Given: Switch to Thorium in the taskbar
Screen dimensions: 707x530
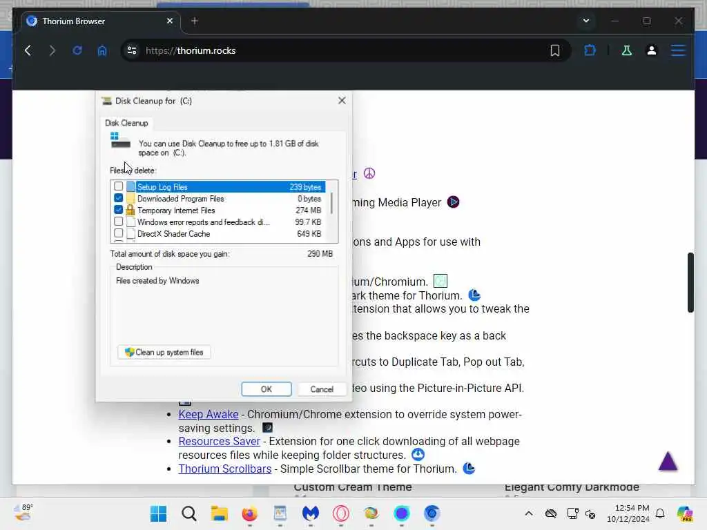Looking at the screenshot, I should pyautogui.click(x=432, y=513).
